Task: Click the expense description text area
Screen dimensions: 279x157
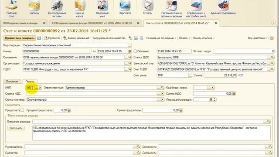Action: point(151,133)
